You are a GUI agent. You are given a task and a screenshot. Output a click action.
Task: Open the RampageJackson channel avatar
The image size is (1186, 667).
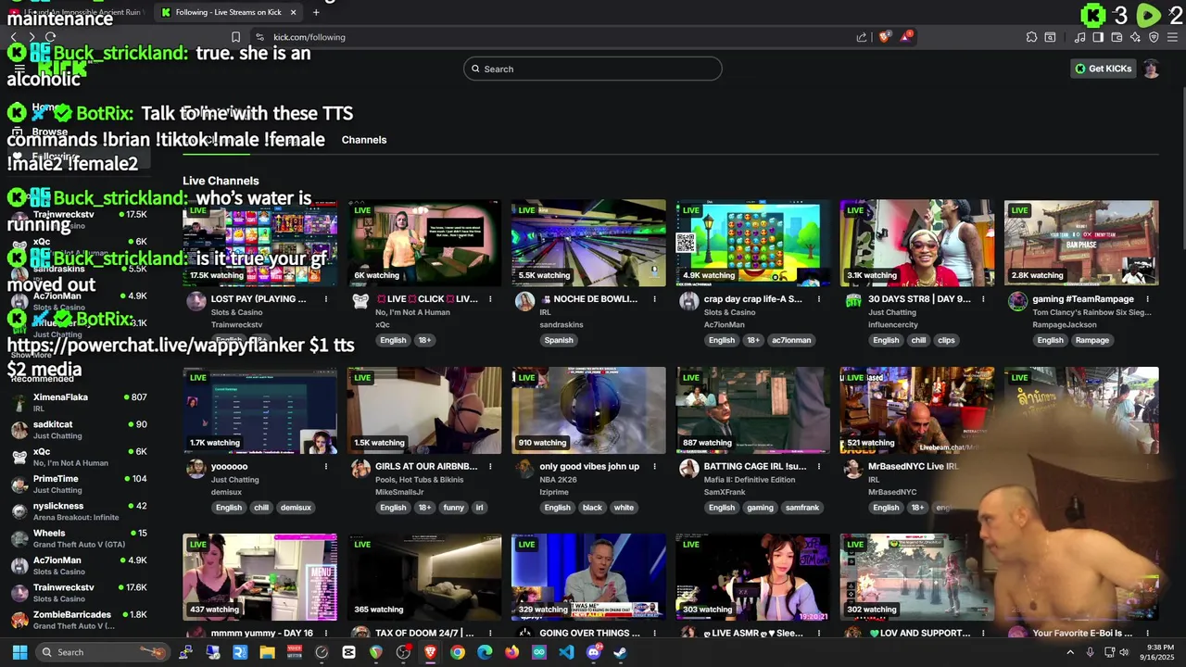tap(1017, 301)
